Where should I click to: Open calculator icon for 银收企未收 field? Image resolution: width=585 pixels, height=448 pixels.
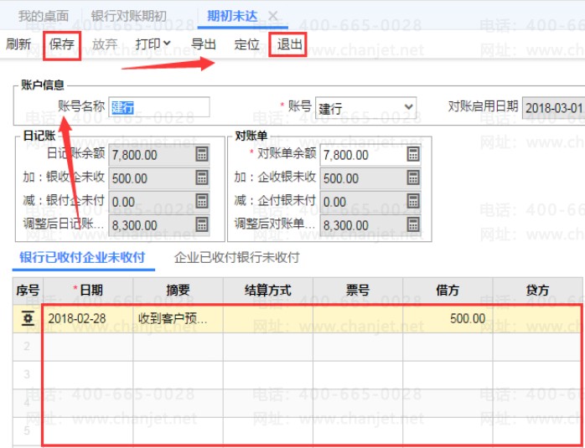pyautogui.click(x=202, y=178)
